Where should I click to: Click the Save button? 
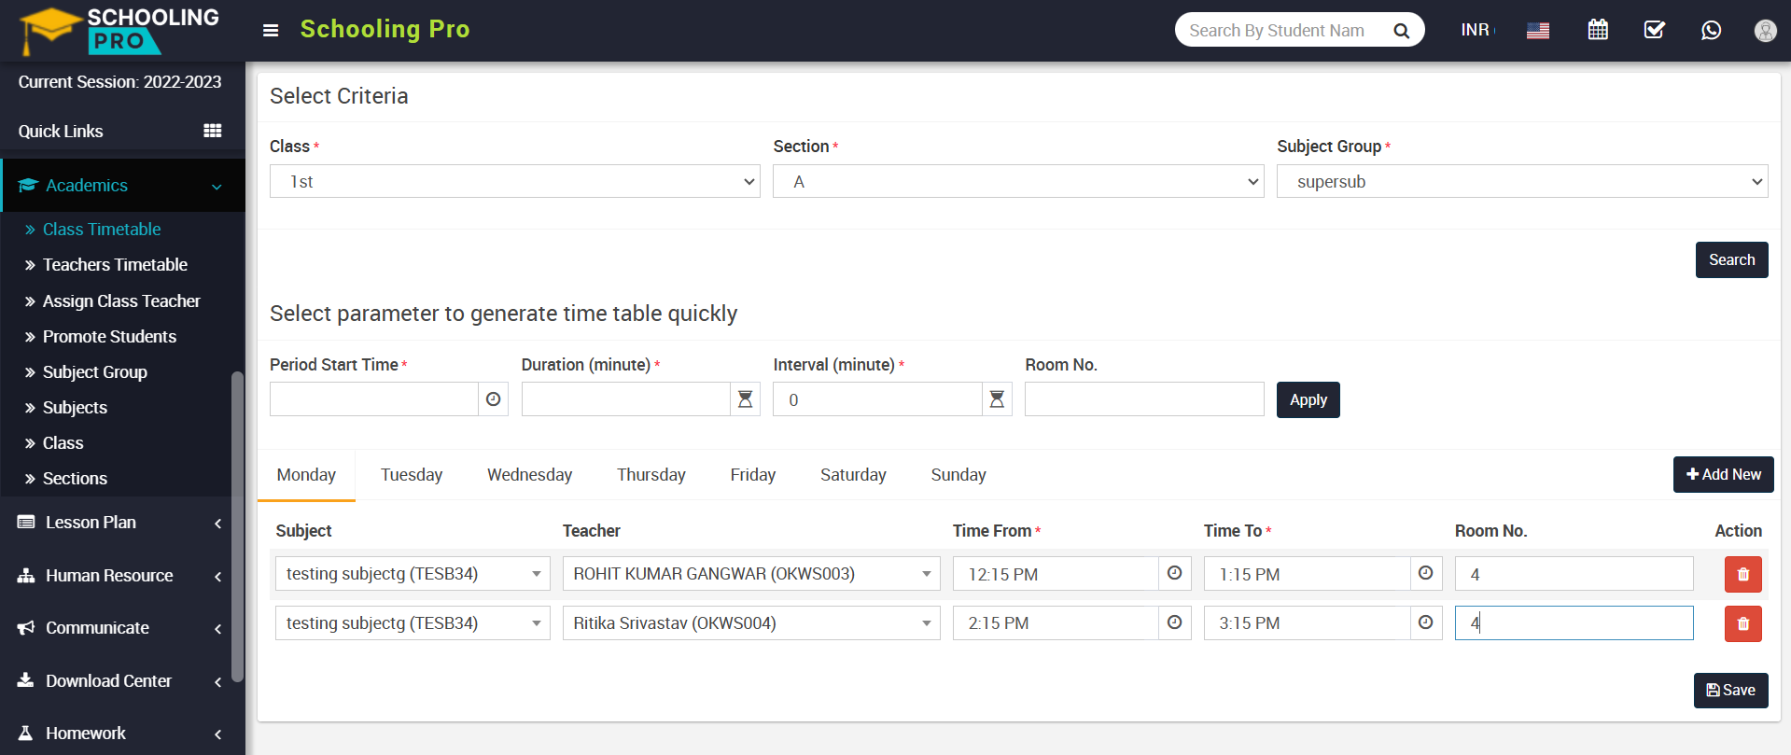tap(1730, 690)
